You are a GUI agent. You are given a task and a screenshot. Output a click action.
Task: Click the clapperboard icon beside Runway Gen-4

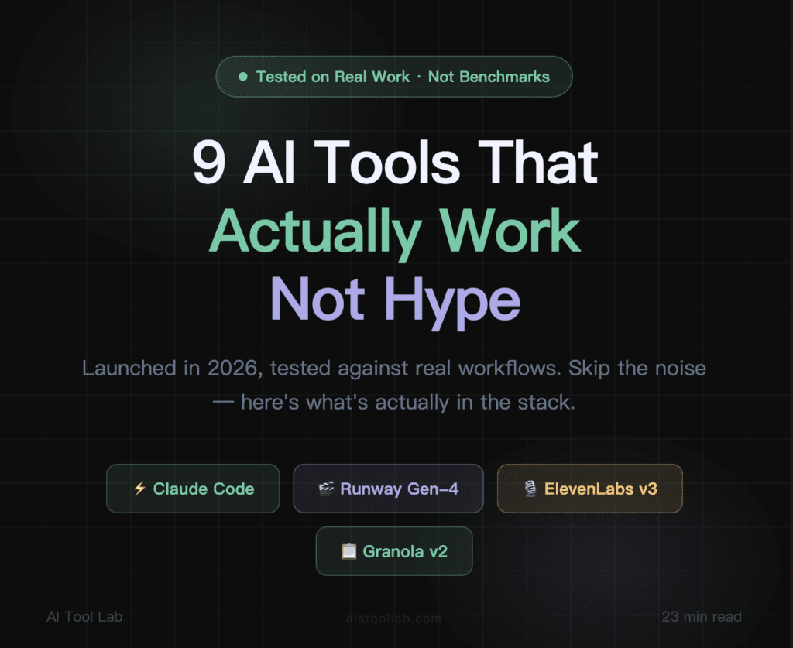point(326,489)
